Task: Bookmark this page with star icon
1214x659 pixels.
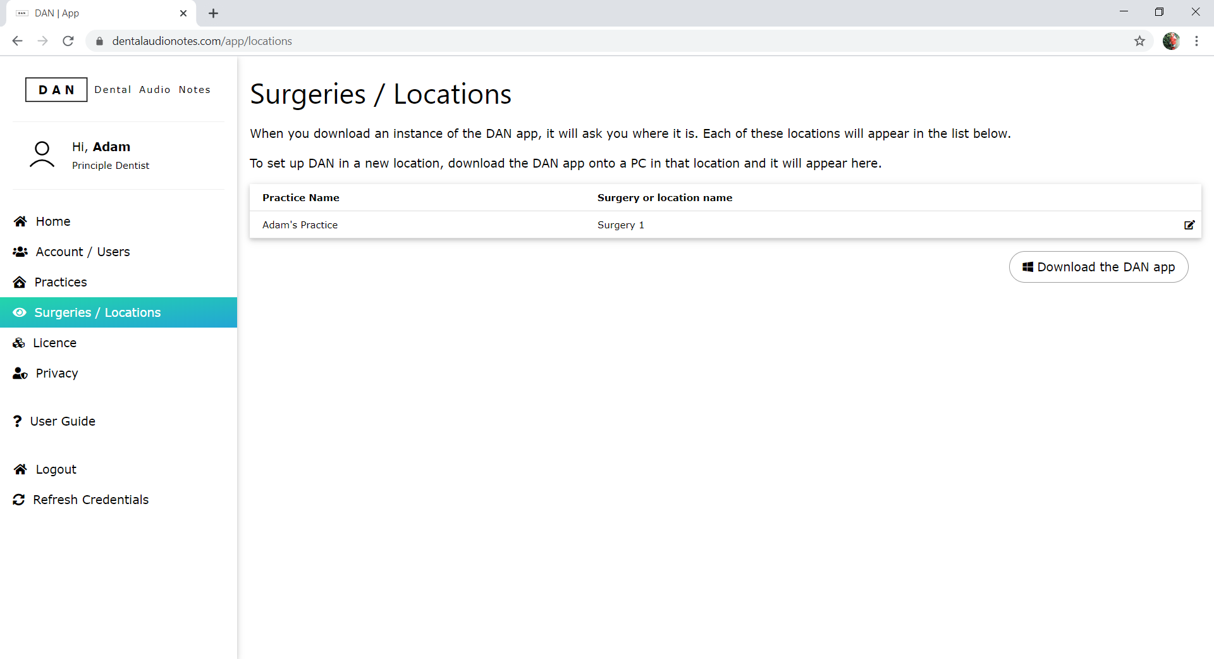Action: pos(1139,41)
